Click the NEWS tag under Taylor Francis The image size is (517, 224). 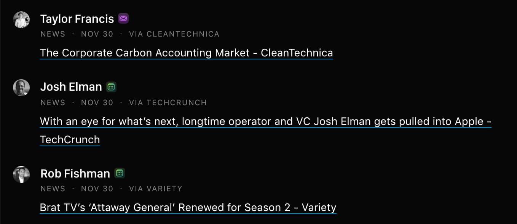click(53, 34)
